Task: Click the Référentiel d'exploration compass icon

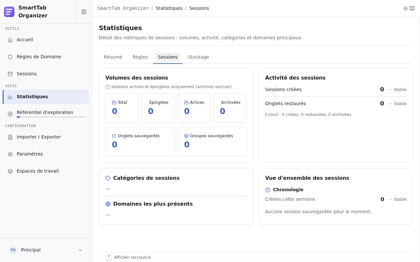Action: pyautogui.click(x=10, y=114)
